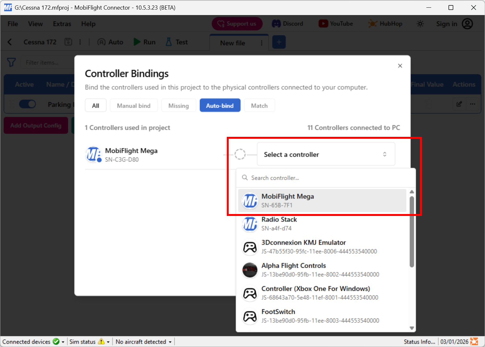The image size is (485, 347).
Task: Open the Select a controller dropdown
Action: (x=326, y=154)
